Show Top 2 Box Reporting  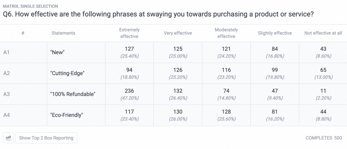click(46, 138)
